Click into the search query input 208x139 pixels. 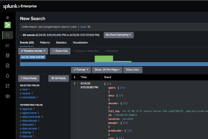tap(114, 27)
